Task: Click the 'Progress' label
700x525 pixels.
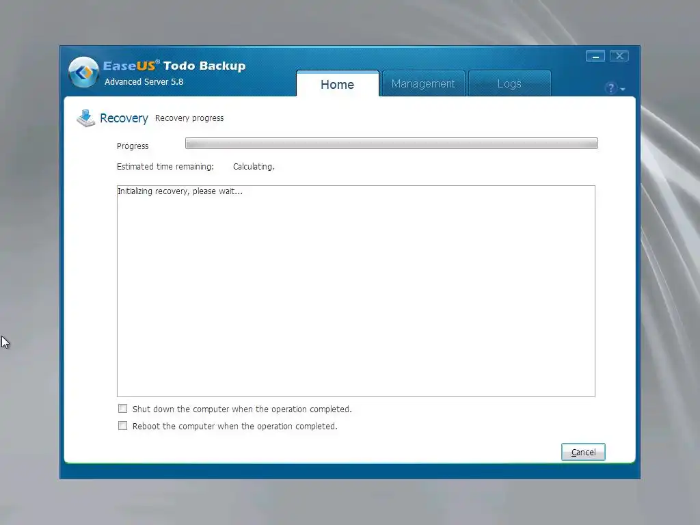Action: [x=133, y=146]
